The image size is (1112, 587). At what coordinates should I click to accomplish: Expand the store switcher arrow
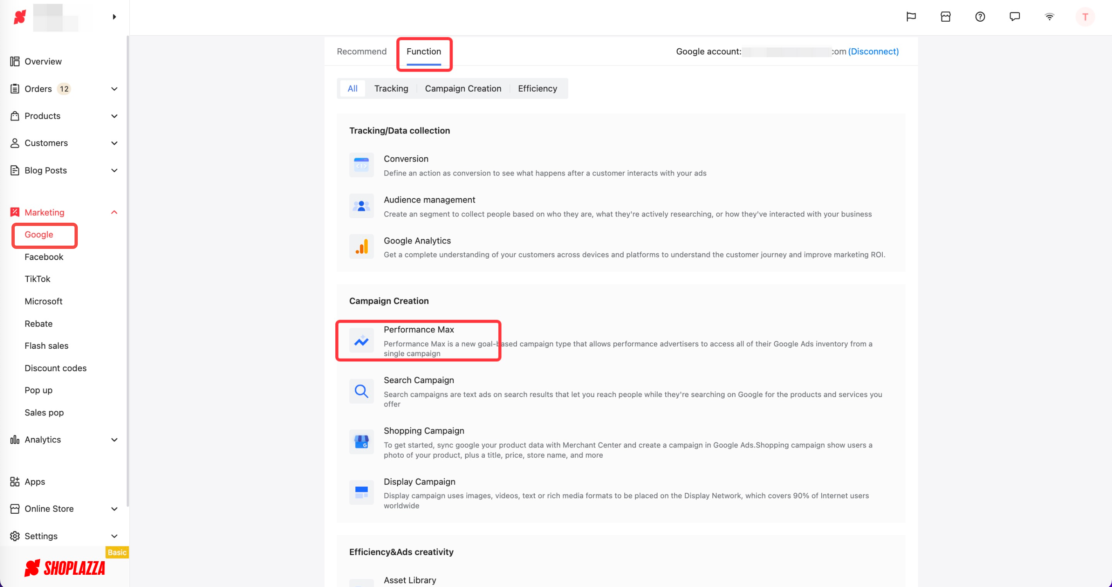click(114, 17)
